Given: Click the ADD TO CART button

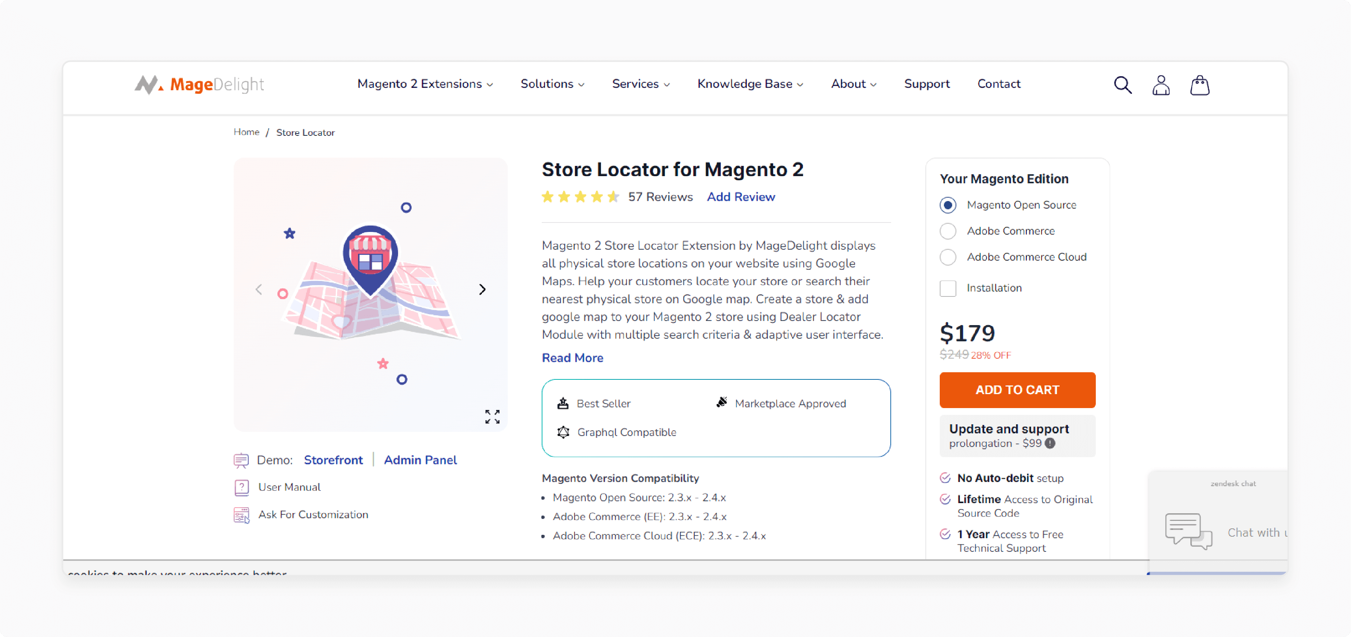Looking at the screenshot, I should (x=1017, y=390).
